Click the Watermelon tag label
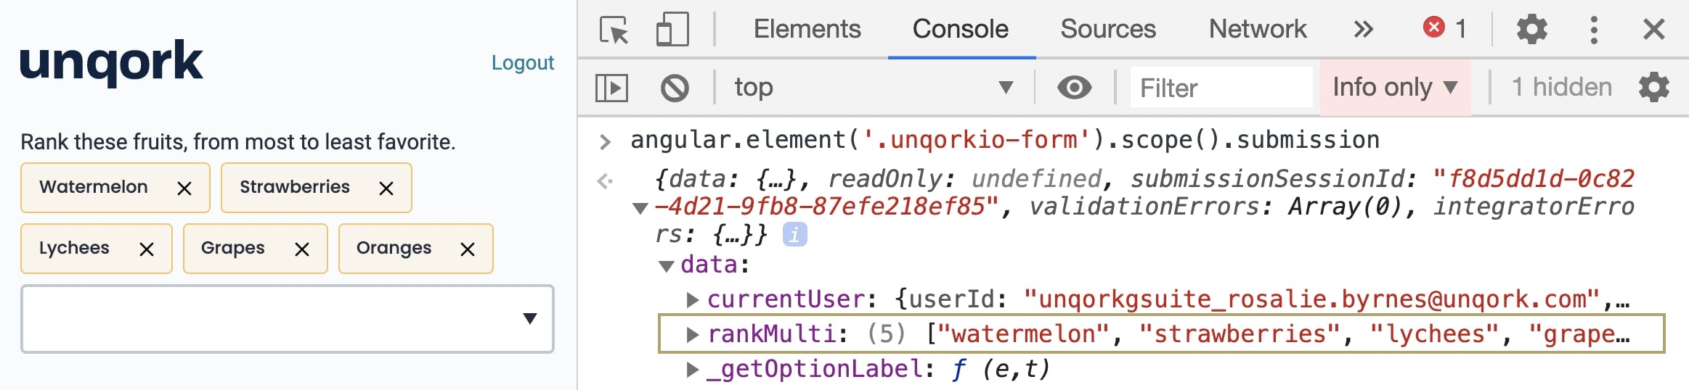This screenshot has width=1689, height=390. (94, 187)
